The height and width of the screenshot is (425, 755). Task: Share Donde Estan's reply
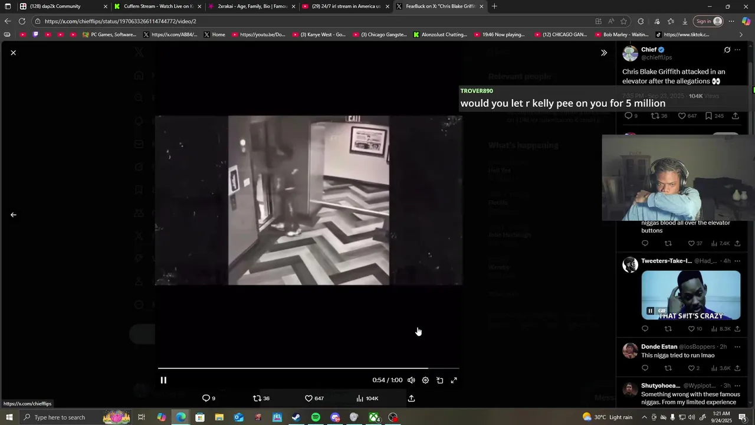click(x=737, y=368)
